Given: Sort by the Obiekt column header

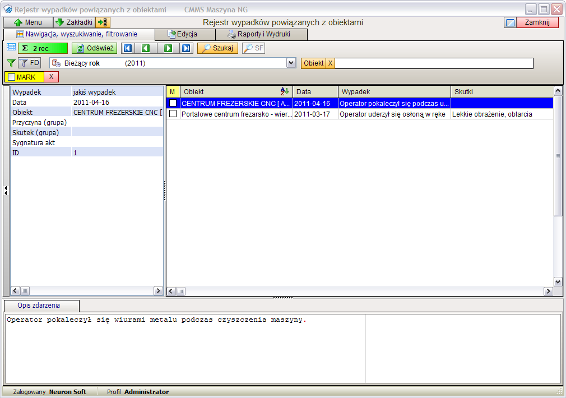Looking at the screenshot, I should (x=236, y=92).
